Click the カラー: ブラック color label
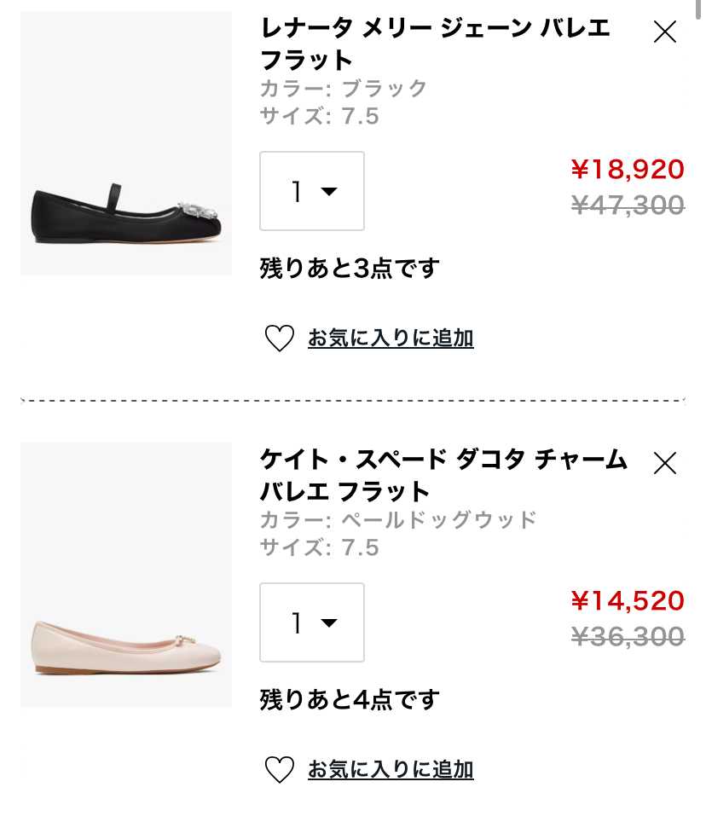 tap(344, 89)
